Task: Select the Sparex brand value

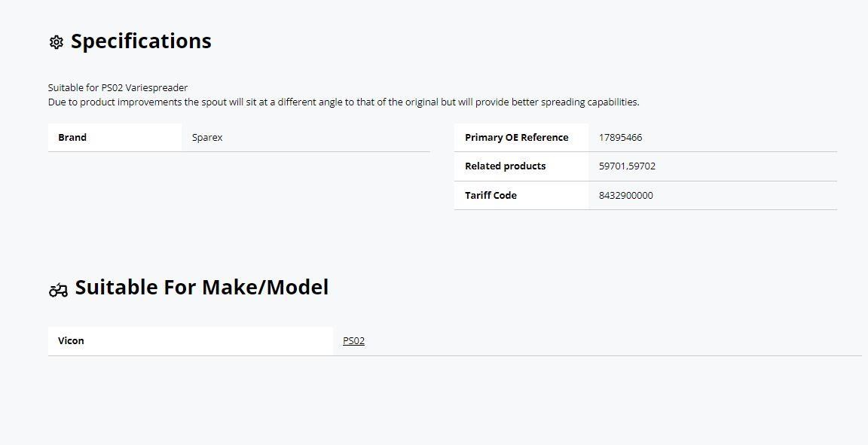Action: point(207,138)
